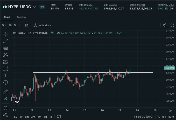Screen dimensions: 176x120
Task: Collapse the drawing toolbar arrow
Action: click(10, 107)
